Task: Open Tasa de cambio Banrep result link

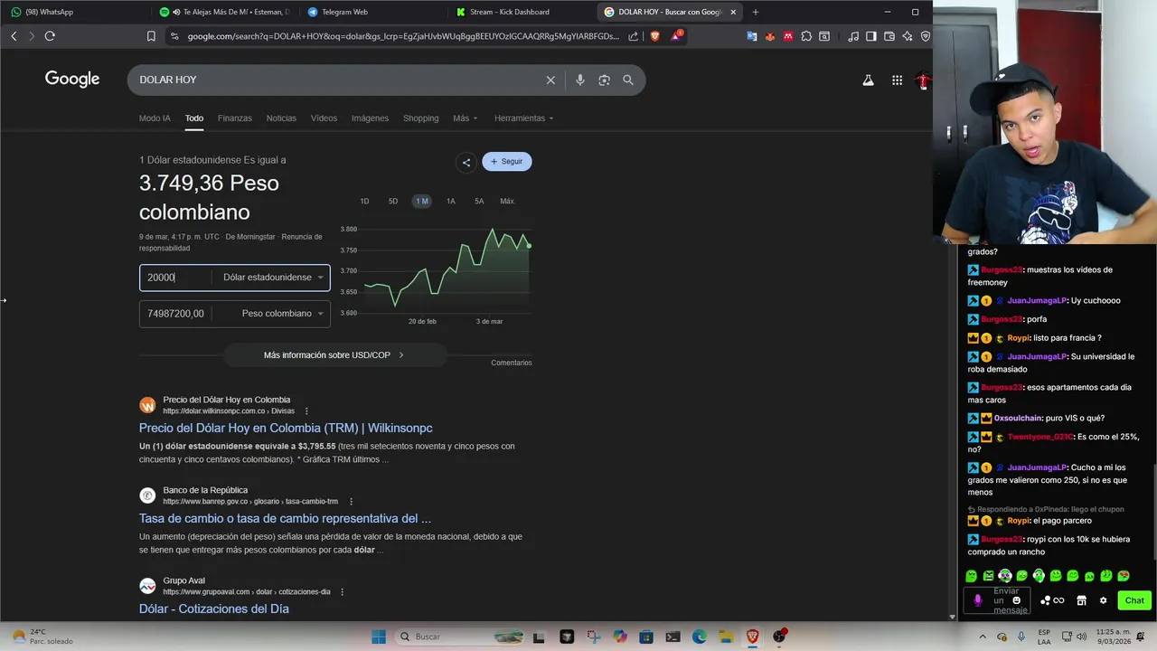Action: [285, 519]
